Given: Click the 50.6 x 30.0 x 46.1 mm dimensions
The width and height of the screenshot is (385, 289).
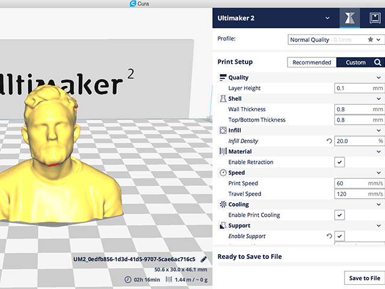Looking at the screenshot, I should coord(180,270).
